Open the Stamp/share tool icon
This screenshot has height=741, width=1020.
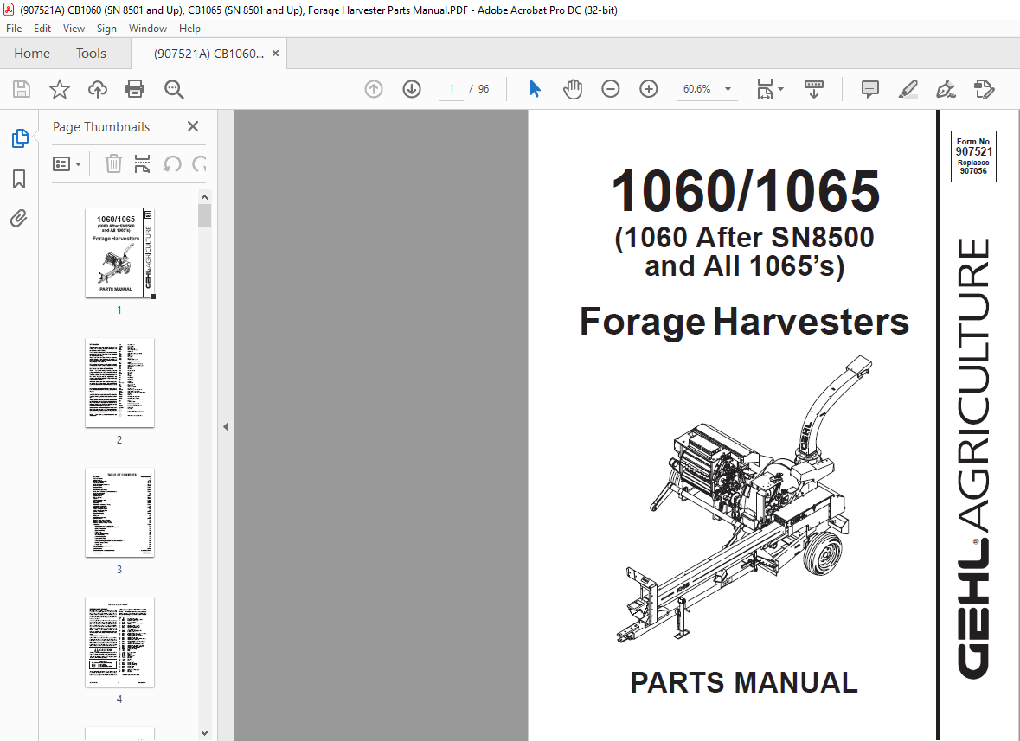[x=985, y=89]
